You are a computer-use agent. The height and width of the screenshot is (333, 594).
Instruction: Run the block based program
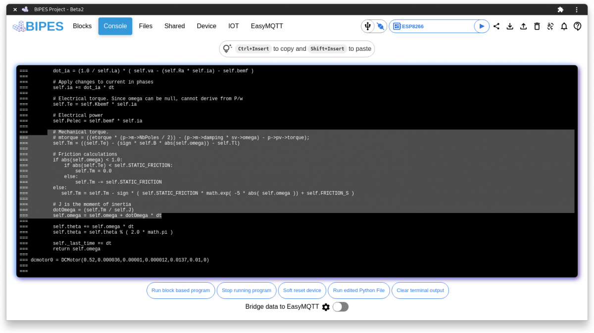coord(181,291)
